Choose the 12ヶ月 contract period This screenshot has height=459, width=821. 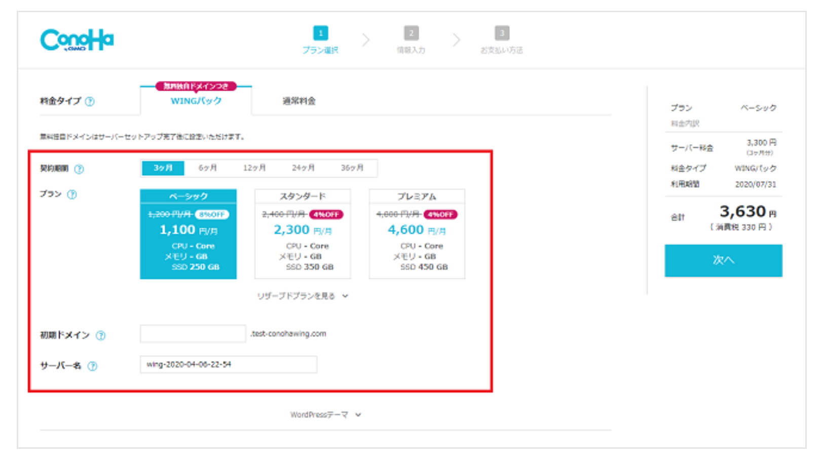(x=254, y=168)
